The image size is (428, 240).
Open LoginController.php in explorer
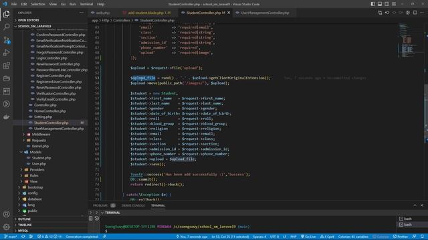point(51,58)
